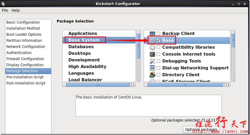Click the Backup Client group icon

coord(152,34)
